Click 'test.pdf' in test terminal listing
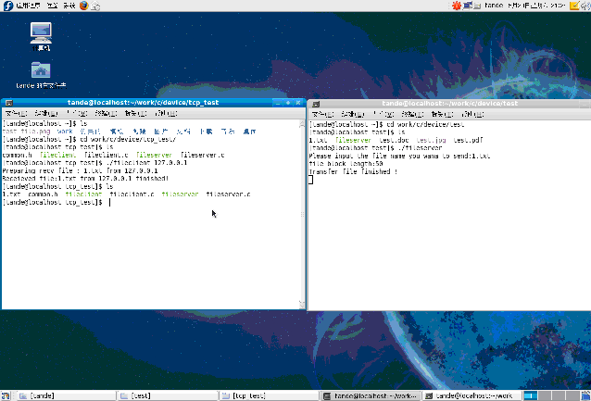Viewport: 591px width, 401px height. pyautogui.click(x=468, y=140)
